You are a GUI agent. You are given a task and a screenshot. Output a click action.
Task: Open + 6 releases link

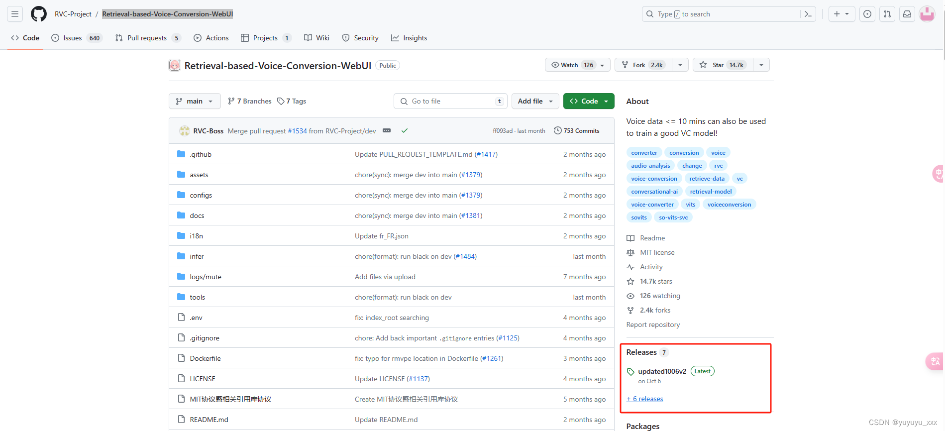point(645,399)
